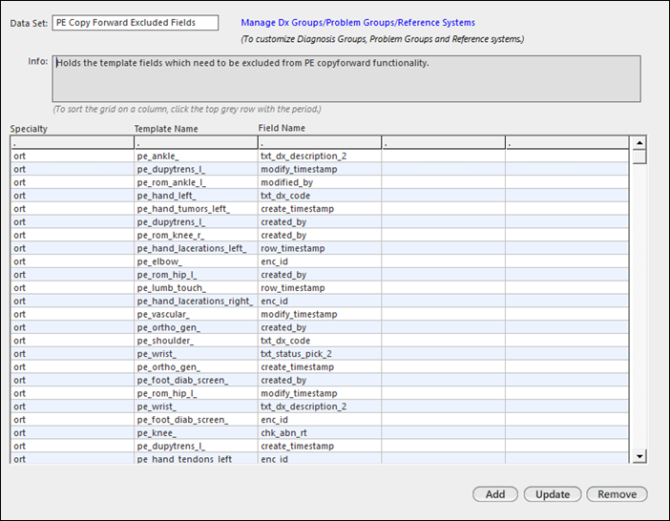Click the Remove button
The width and height of the screenshot is (670, 521).
(x=617, y=494)
